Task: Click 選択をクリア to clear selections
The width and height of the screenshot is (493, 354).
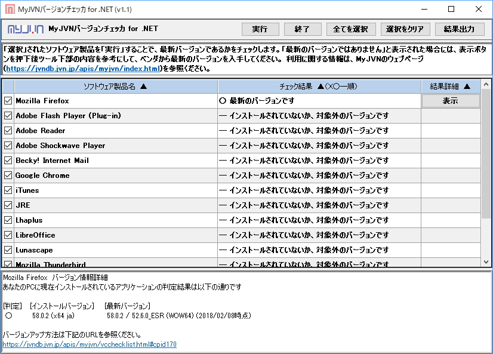Action: 405,28
